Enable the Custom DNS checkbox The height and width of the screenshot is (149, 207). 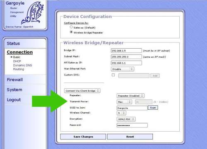pos(113,75)
